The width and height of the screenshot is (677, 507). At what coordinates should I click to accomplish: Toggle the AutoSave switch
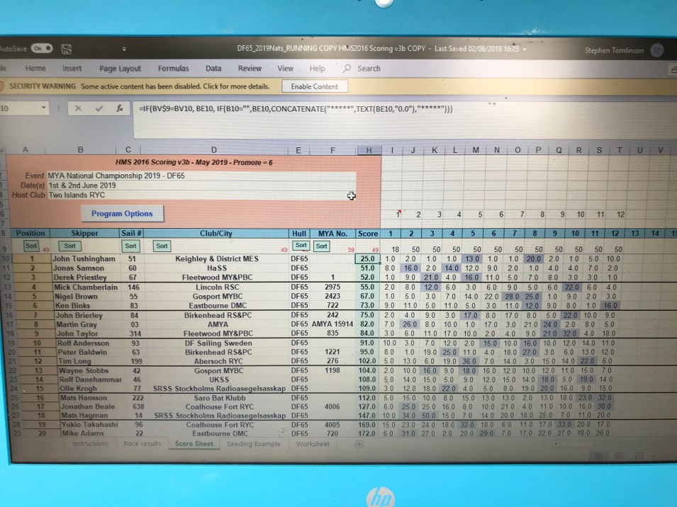[x=40, y=48]
